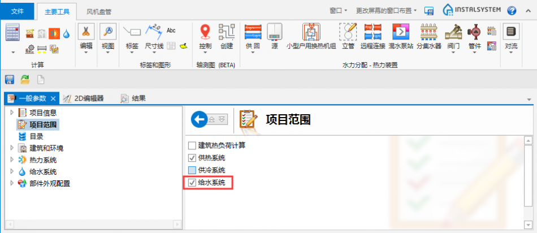Choose the 混水泵站 mixing pump station tool
Viewport: 537px width, 233px height.
401,32
